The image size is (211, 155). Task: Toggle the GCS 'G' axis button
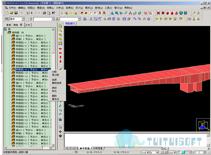coord(150,13)
